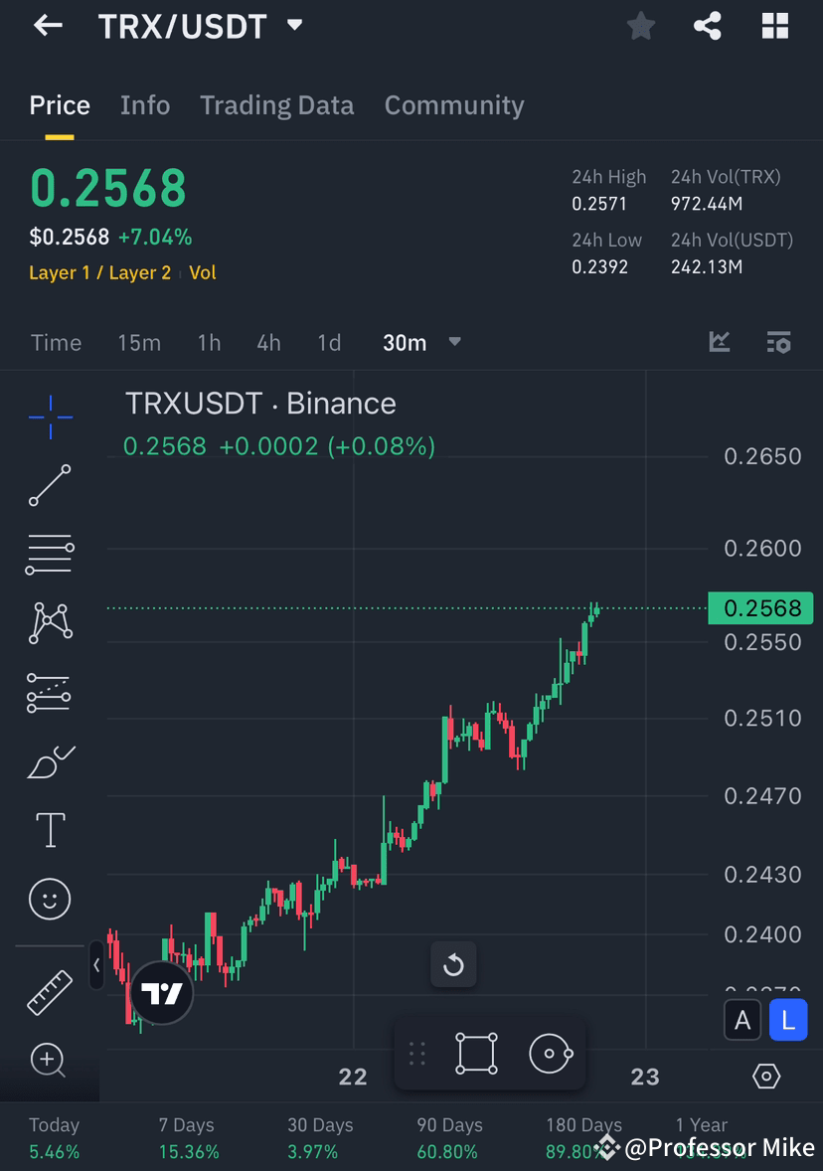Image resolution: width=823 pixels, height=1171 pixels.
Task: View the 180 Days performance
Action: (582, 1134)
